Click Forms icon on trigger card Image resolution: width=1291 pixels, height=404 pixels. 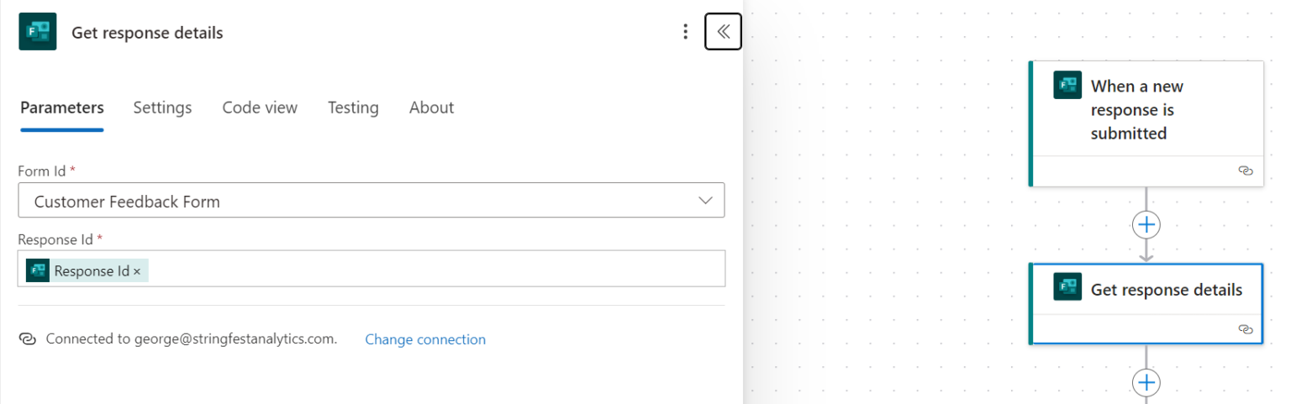click(1067, 86)
